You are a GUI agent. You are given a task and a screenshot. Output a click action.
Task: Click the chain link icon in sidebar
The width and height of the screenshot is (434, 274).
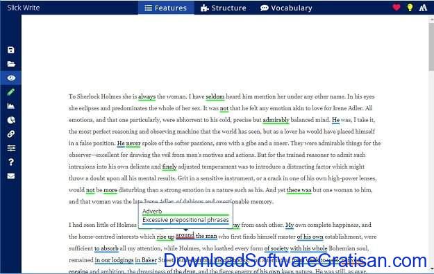(11, 134)
